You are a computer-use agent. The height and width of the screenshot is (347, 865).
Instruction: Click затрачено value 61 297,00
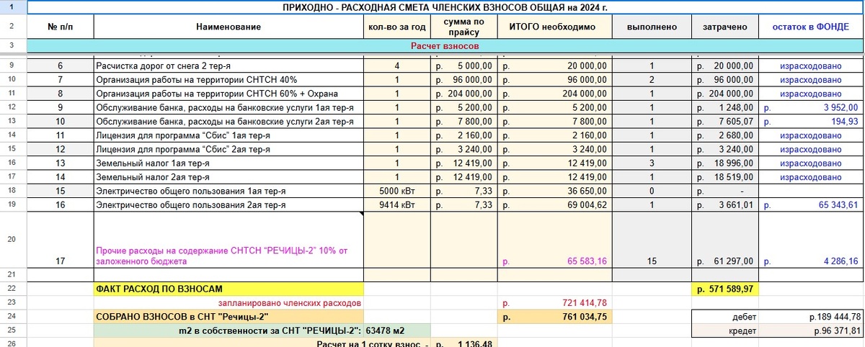click(x=725, y=240)
